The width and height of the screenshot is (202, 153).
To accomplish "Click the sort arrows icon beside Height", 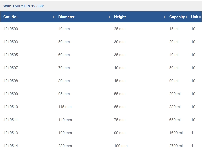I will [x=165, y=17].
